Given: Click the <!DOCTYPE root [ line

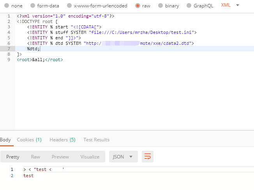Looking at the screenshot, I should tap(37, 21).
